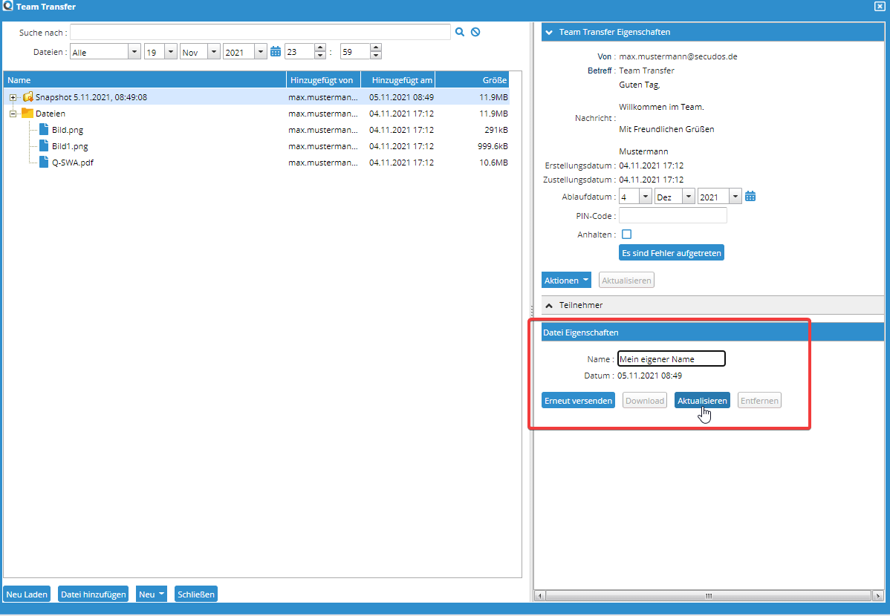890x616 pixels.
Task: Click the Bild.png file icon
Action: pyautogui.click(x=44, y=130)
